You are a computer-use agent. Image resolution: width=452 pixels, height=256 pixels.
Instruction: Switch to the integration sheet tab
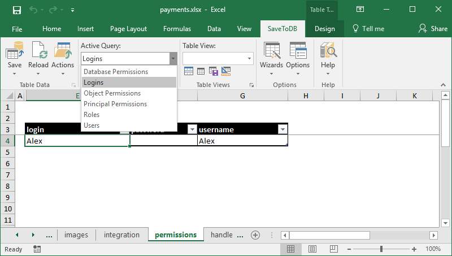tap(121, 235)
